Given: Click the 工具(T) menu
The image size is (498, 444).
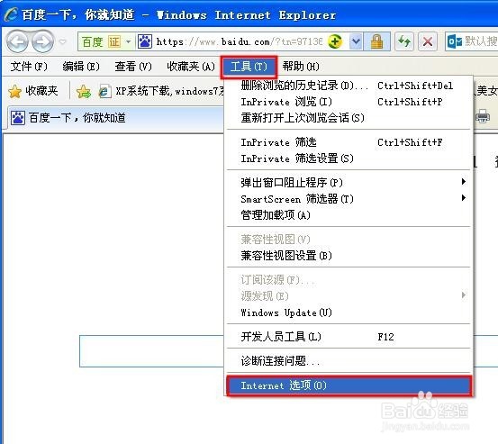Looking at the screenshot, I should pyautogui.click(x=249, y=67).
